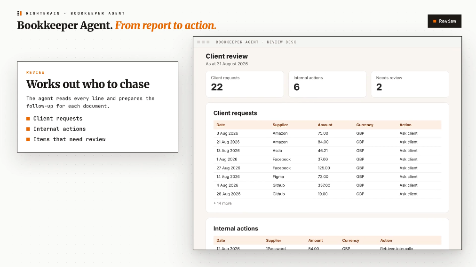
Task: Click the 'From report to action.' tagline
Action: click(x=166, y=25)
